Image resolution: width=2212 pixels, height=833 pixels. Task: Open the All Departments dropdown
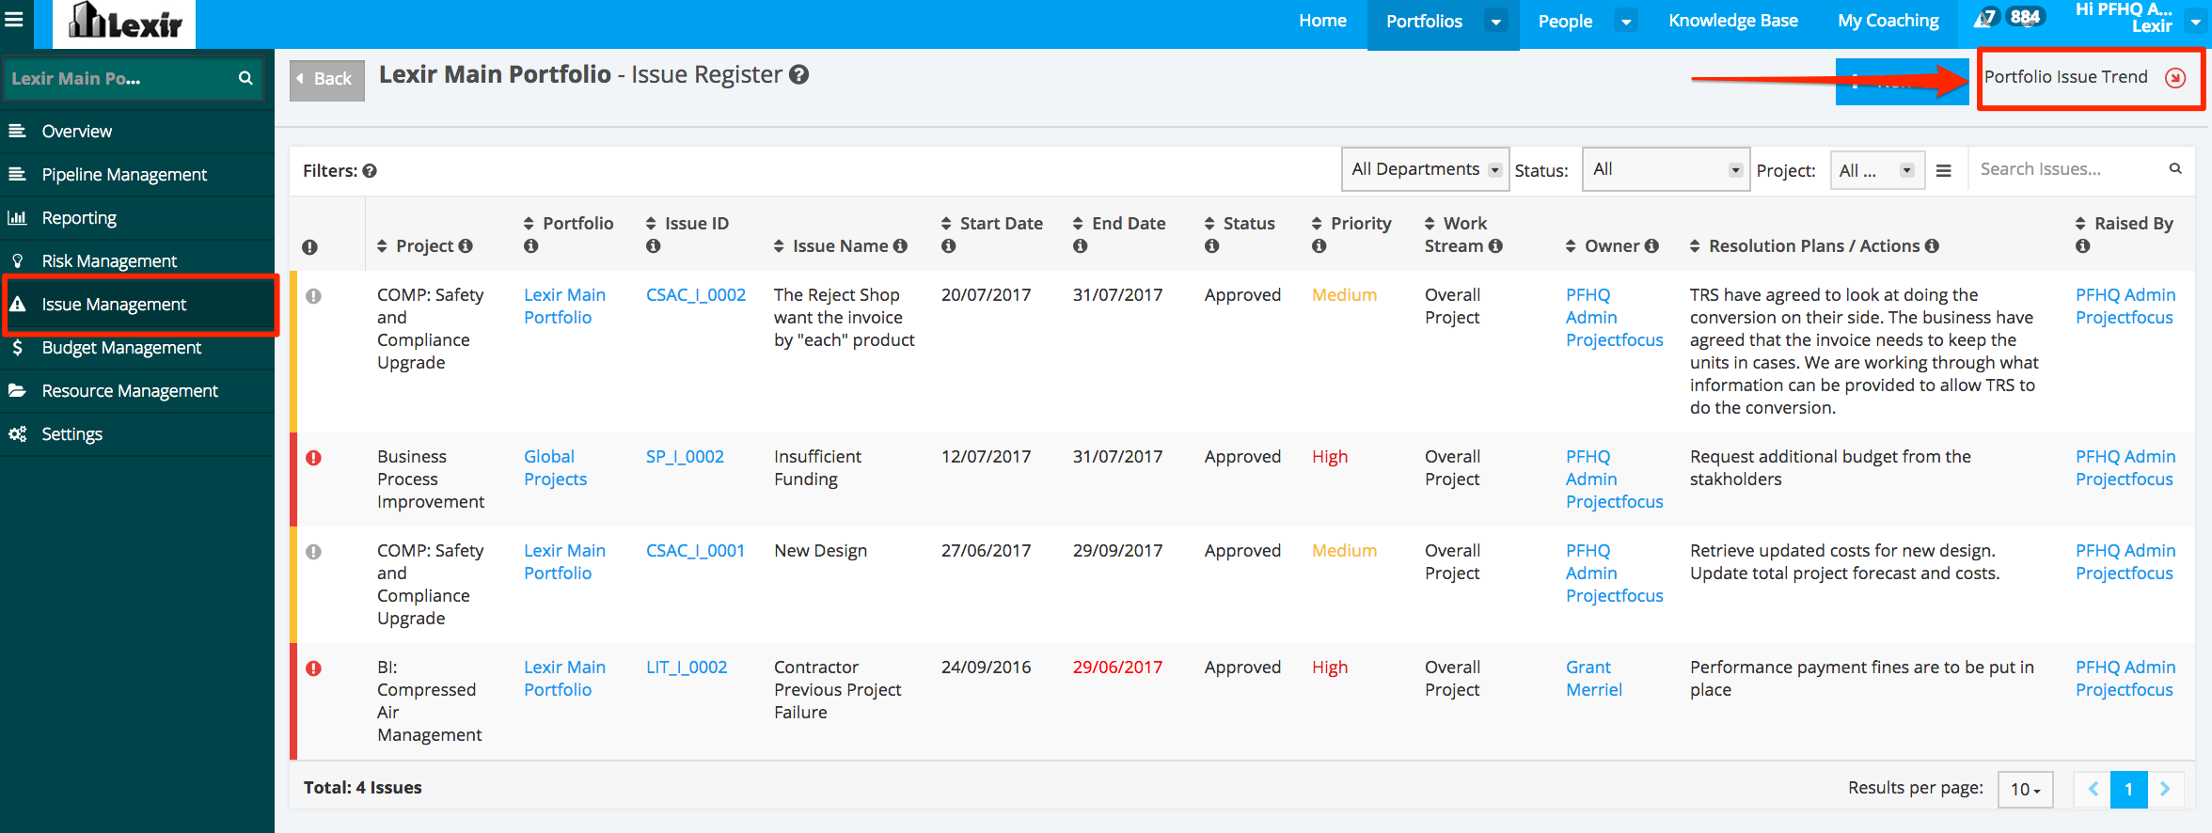tap(1425, 169)
